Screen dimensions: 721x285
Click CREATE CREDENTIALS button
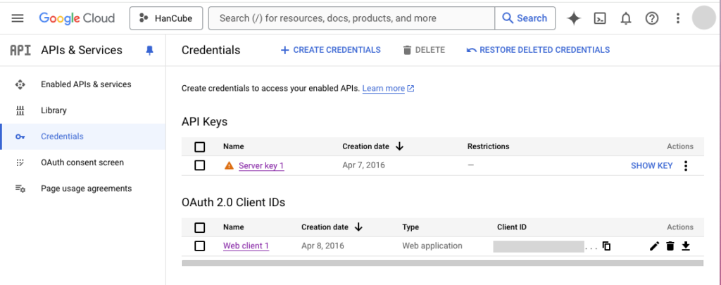pos(331,50)
